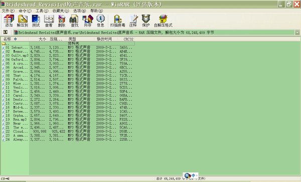
Task: Open the 帮助(H) menu
Action: coord(96,11)
